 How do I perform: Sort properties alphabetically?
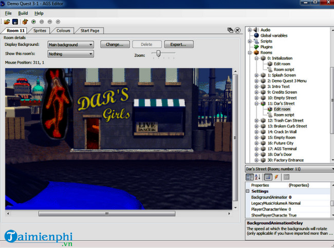click(x=257, y=177)
